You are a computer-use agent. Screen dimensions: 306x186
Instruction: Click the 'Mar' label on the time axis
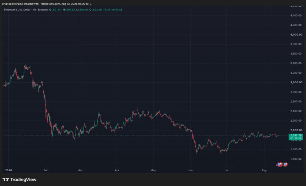pyautogui.click(x=80, y=170)
